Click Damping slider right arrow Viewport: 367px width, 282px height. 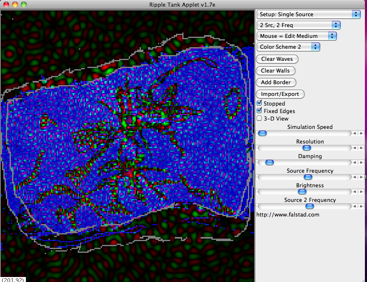[361, 162]
